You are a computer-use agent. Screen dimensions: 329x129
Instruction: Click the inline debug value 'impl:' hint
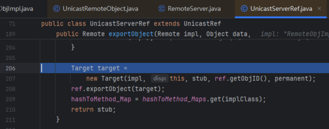[268, 34]
